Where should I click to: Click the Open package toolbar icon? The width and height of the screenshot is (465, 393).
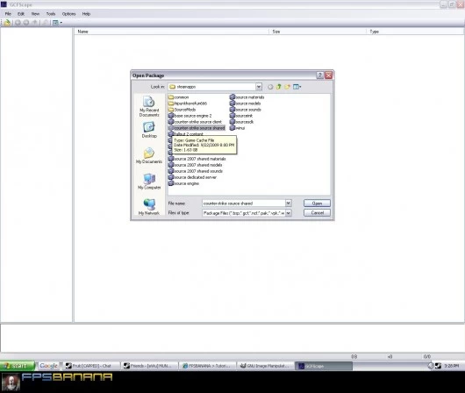pyautogui.click(x=7, y=23)
